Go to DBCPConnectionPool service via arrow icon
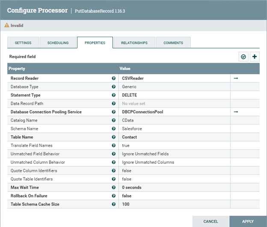 pyautogui.click(x=236, y=112)
